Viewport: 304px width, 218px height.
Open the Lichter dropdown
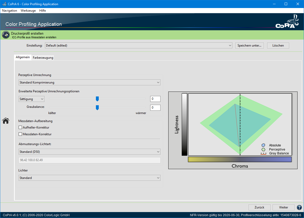[89, 178]
